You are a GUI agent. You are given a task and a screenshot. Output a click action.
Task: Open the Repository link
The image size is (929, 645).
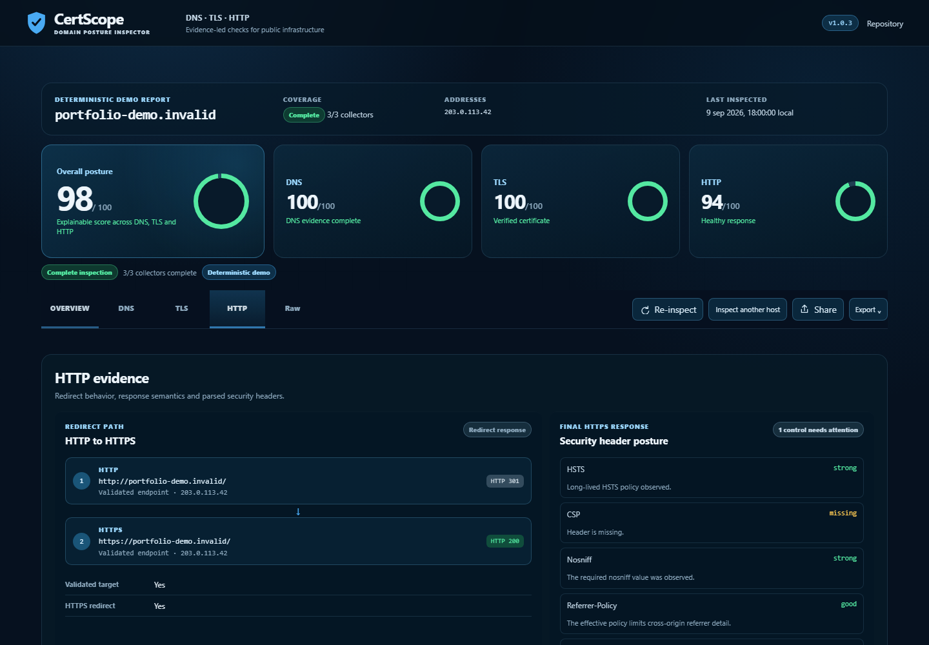(885, 24)
